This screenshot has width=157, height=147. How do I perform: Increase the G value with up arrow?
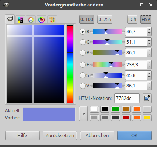(149, 40)
